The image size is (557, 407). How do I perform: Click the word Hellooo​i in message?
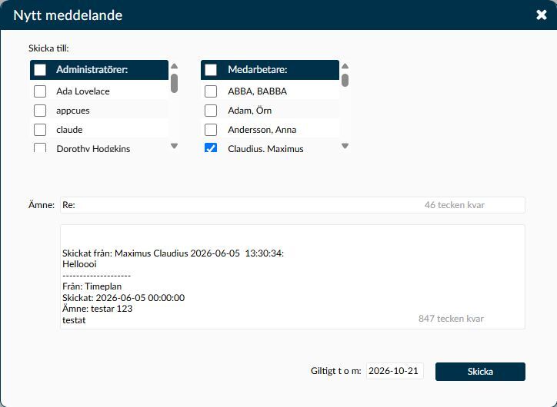79,263
